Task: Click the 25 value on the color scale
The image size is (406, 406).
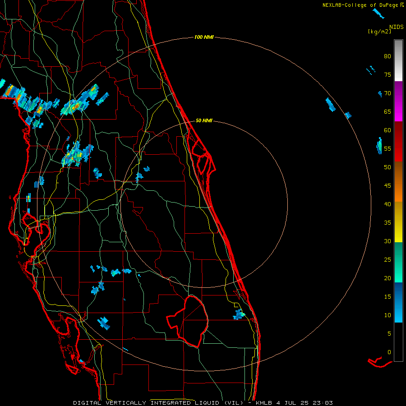Action: [x=388, y=260]
